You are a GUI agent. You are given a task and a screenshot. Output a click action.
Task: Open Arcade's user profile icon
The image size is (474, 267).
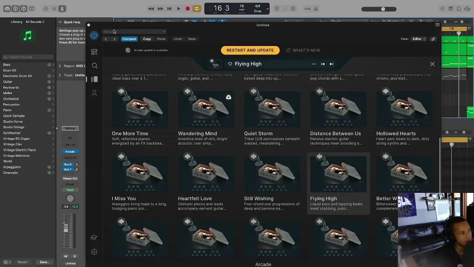tap(94, 93)
